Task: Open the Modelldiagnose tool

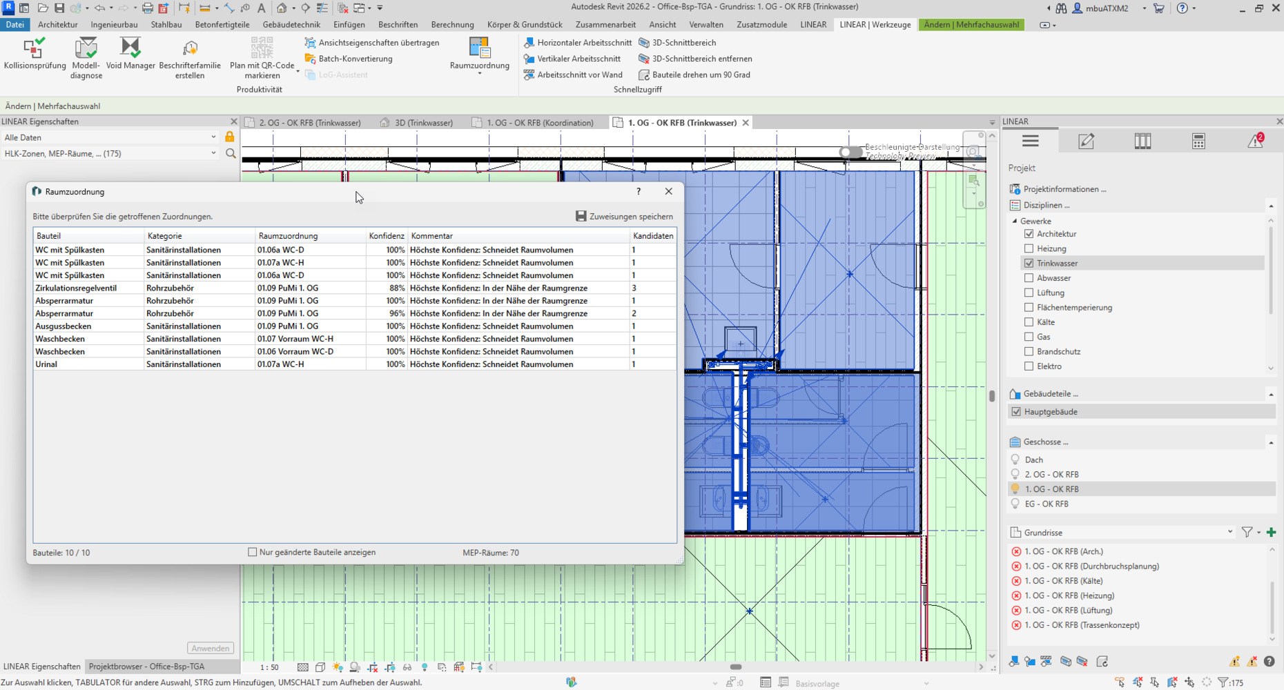Action: point(86,58)
